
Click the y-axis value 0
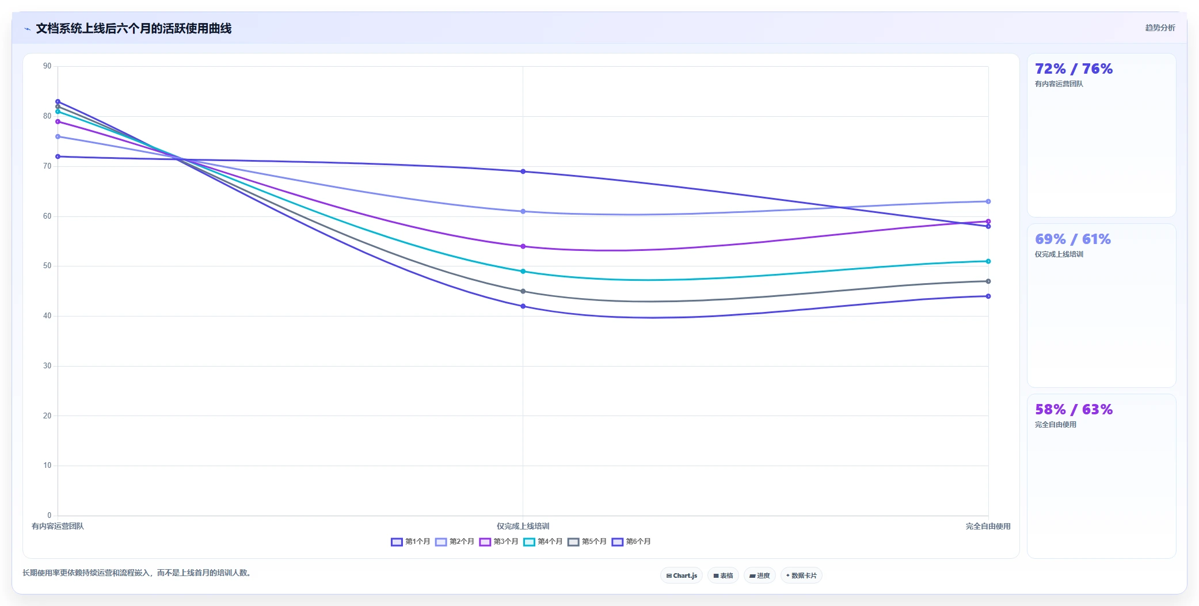point(49,516)
